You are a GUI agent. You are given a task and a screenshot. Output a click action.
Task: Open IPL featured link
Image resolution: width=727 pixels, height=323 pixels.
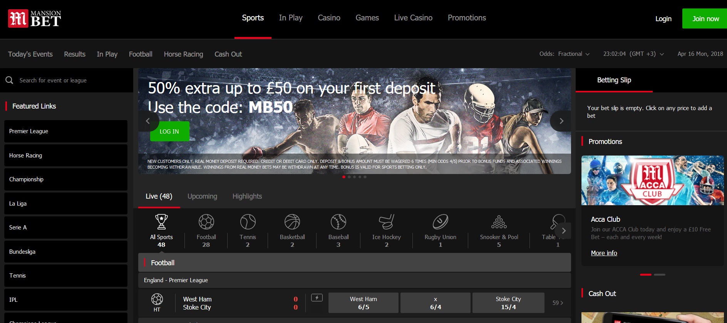pyautogui.click(x=66, y=300)
